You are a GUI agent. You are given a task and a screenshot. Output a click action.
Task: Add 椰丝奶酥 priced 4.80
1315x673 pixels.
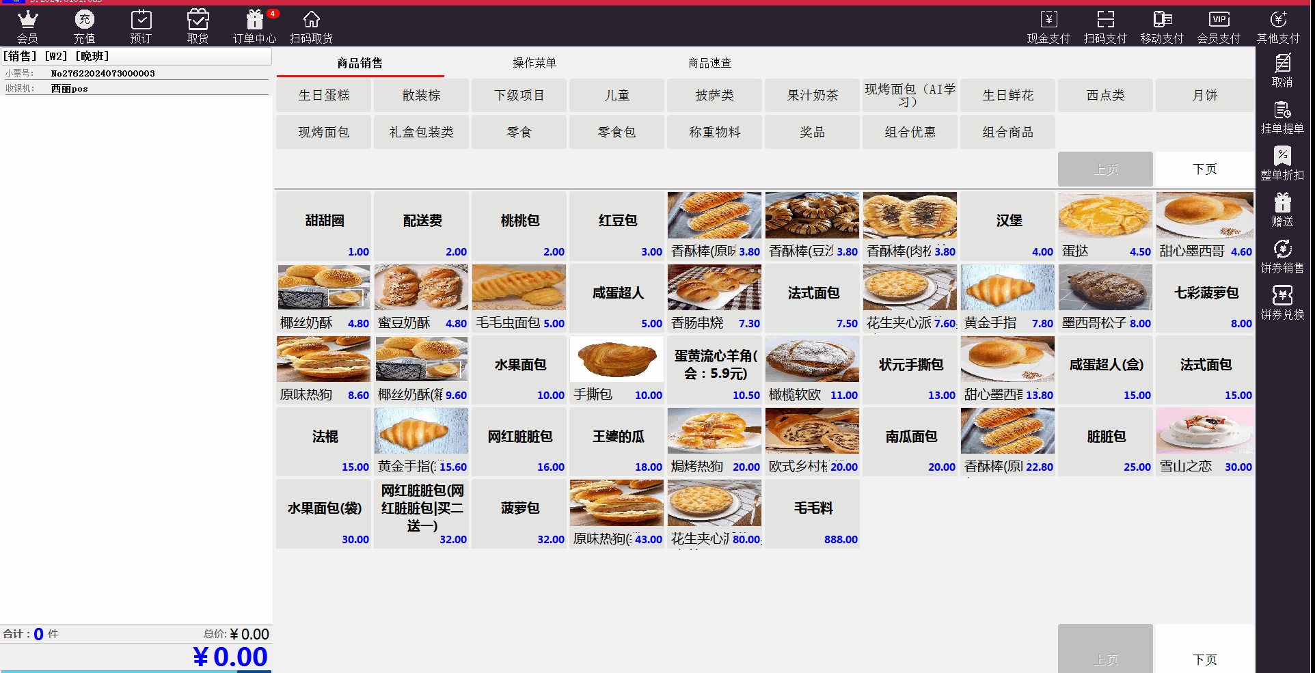(324, 298)
